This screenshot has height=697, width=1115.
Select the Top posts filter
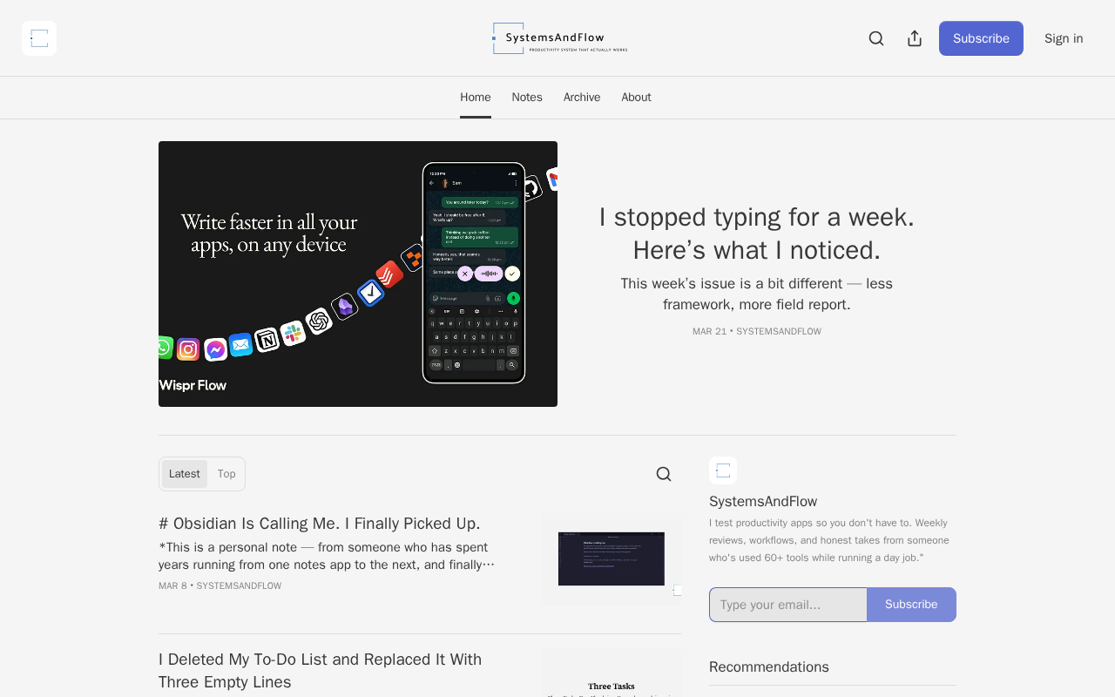[226, 474]
